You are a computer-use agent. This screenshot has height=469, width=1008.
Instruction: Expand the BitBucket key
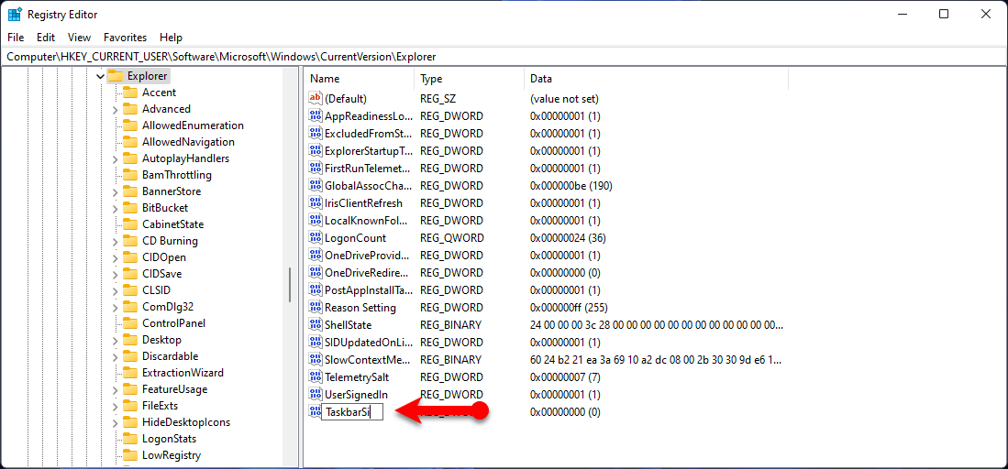pos(115,208)
